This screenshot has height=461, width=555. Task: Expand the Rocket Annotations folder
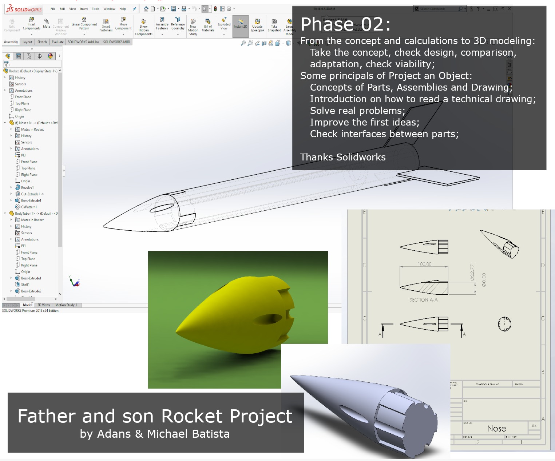point(5,90)
